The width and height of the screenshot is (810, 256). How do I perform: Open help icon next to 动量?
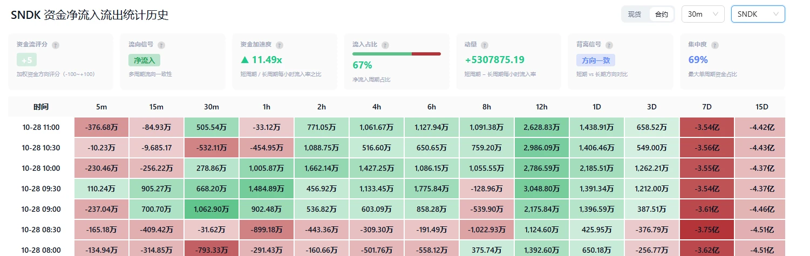point(485,45)
